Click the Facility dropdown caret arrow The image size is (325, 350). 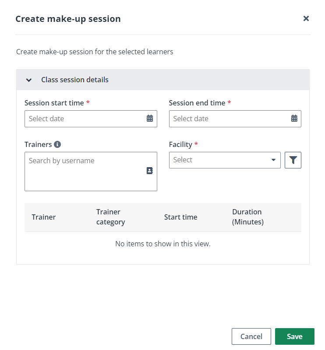point(274,160)
